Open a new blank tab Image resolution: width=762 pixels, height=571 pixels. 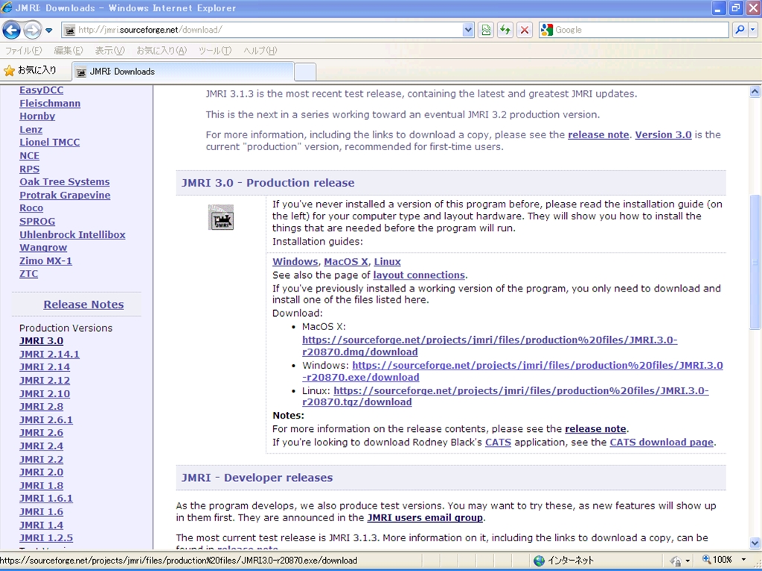coord(305,72)
